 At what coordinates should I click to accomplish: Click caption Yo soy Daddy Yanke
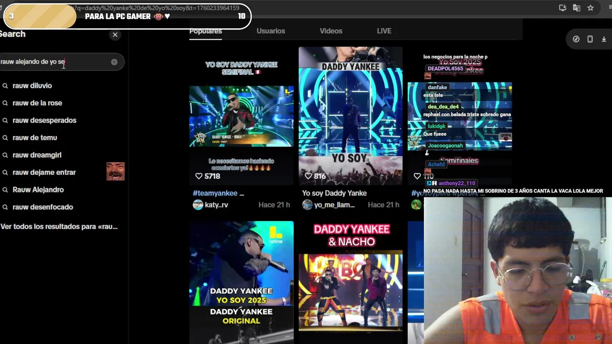point(335,193)
